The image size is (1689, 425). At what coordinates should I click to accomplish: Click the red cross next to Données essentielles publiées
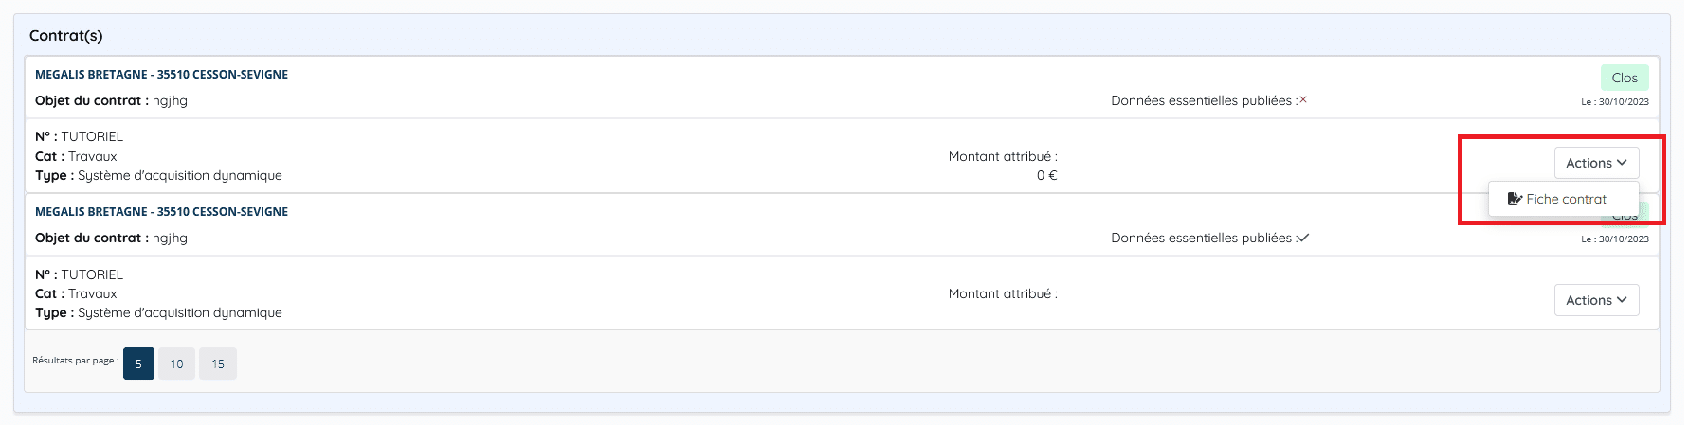[x=1303, y=99]
